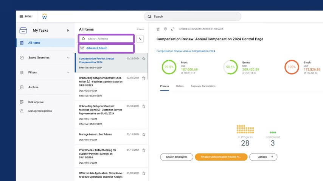Click the Search Employees button
323x181 pixels.
(x=177, y=157)
